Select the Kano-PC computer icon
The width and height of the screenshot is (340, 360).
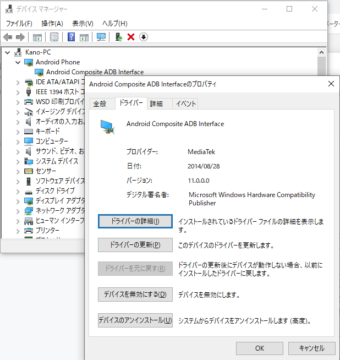(18, 52)
